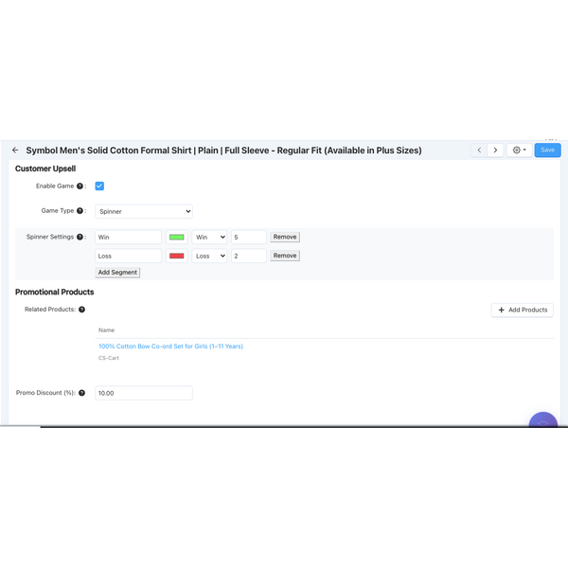Click the Win segment name field

click(129, 237)
